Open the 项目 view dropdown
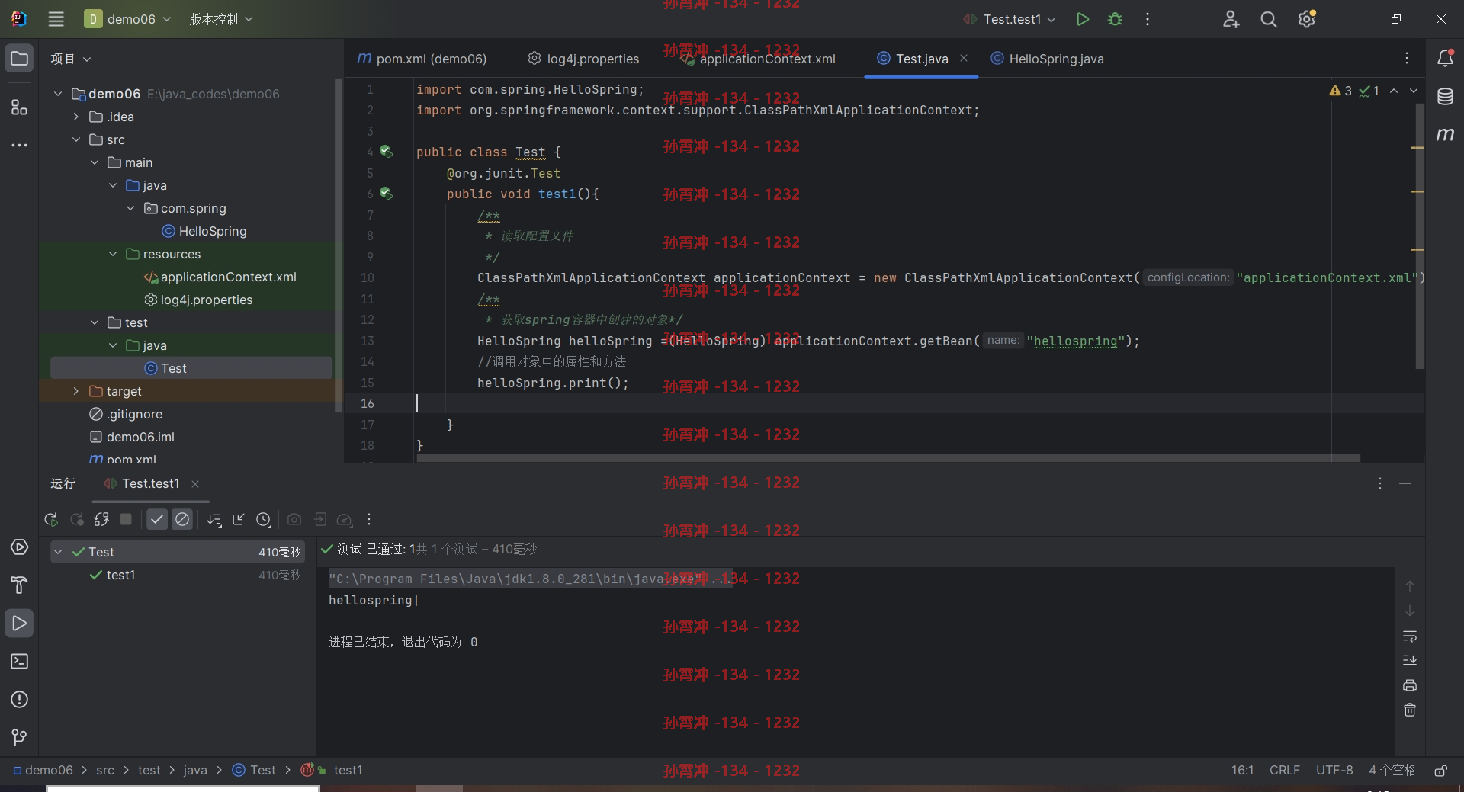Screen dimensions: 1464x792 coord(71,59)
